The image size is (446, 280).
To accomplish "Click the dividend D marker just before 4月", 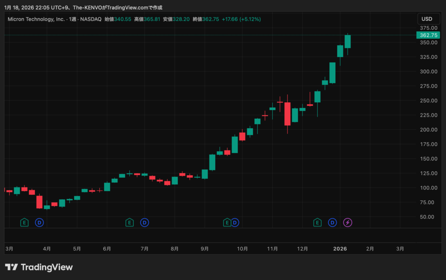I will (39, 223).
